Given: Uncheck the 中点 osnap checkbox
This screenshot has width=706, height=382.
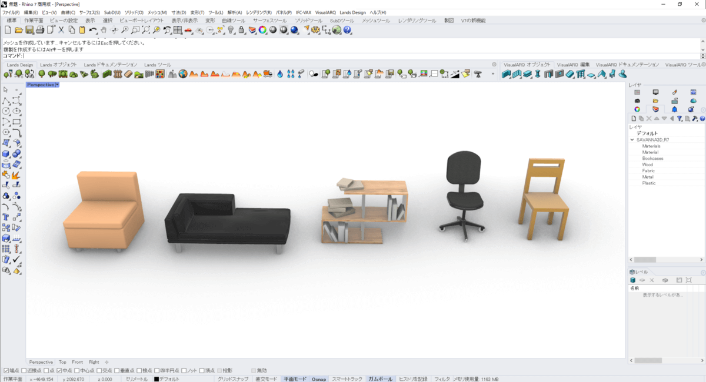Looking at the screenshot, I should tap(59, 371).
